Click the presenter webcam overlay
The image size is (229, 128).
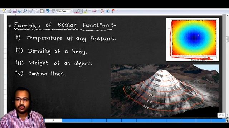pos(22,108)
